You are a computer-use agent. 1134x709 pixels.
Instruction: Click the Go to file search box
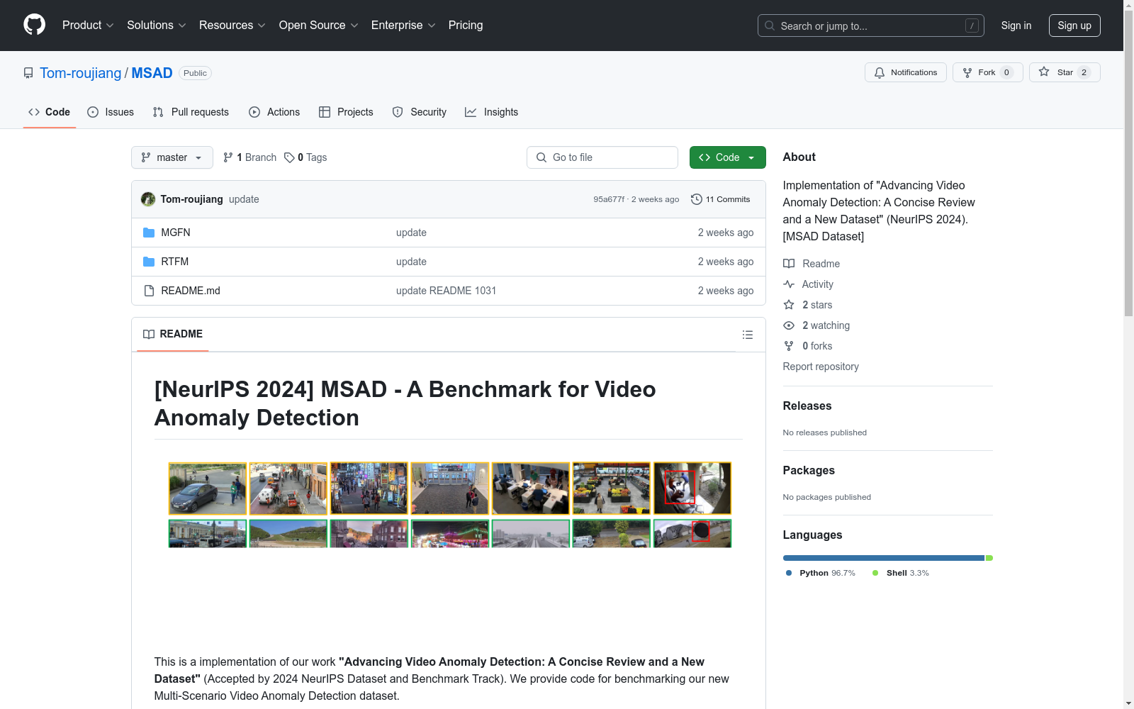click(x=602, y=157)
